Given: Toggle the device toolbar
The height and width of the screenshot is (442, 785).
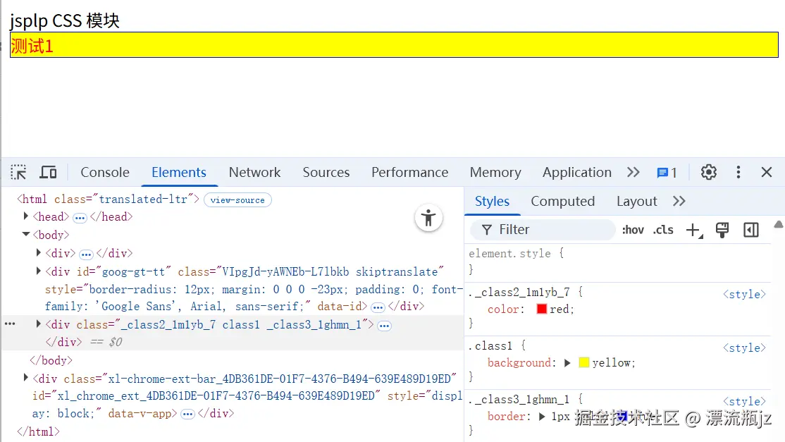Looking at the screenshot, I should coord(47,172).
